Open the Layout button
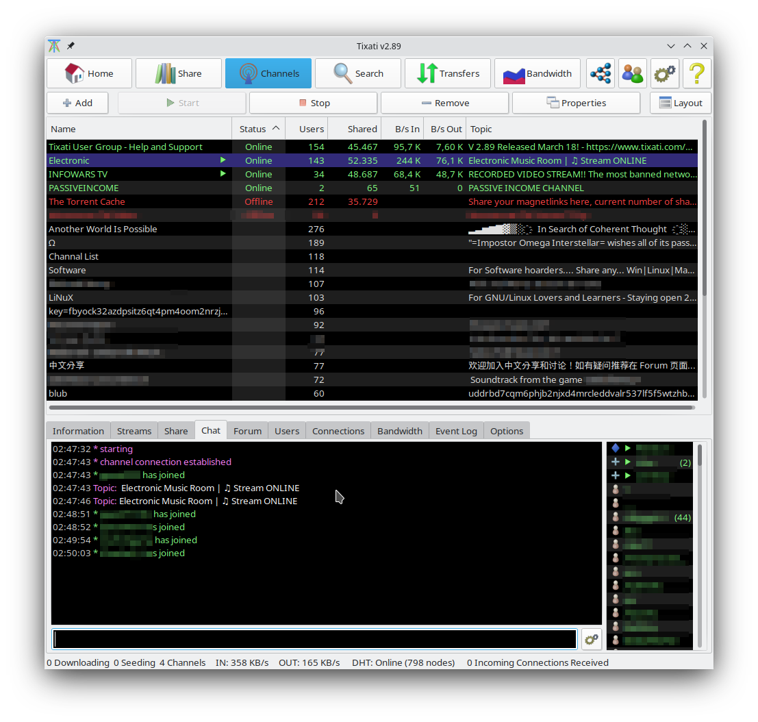This screenshot has width=758, height=722. 681,103
